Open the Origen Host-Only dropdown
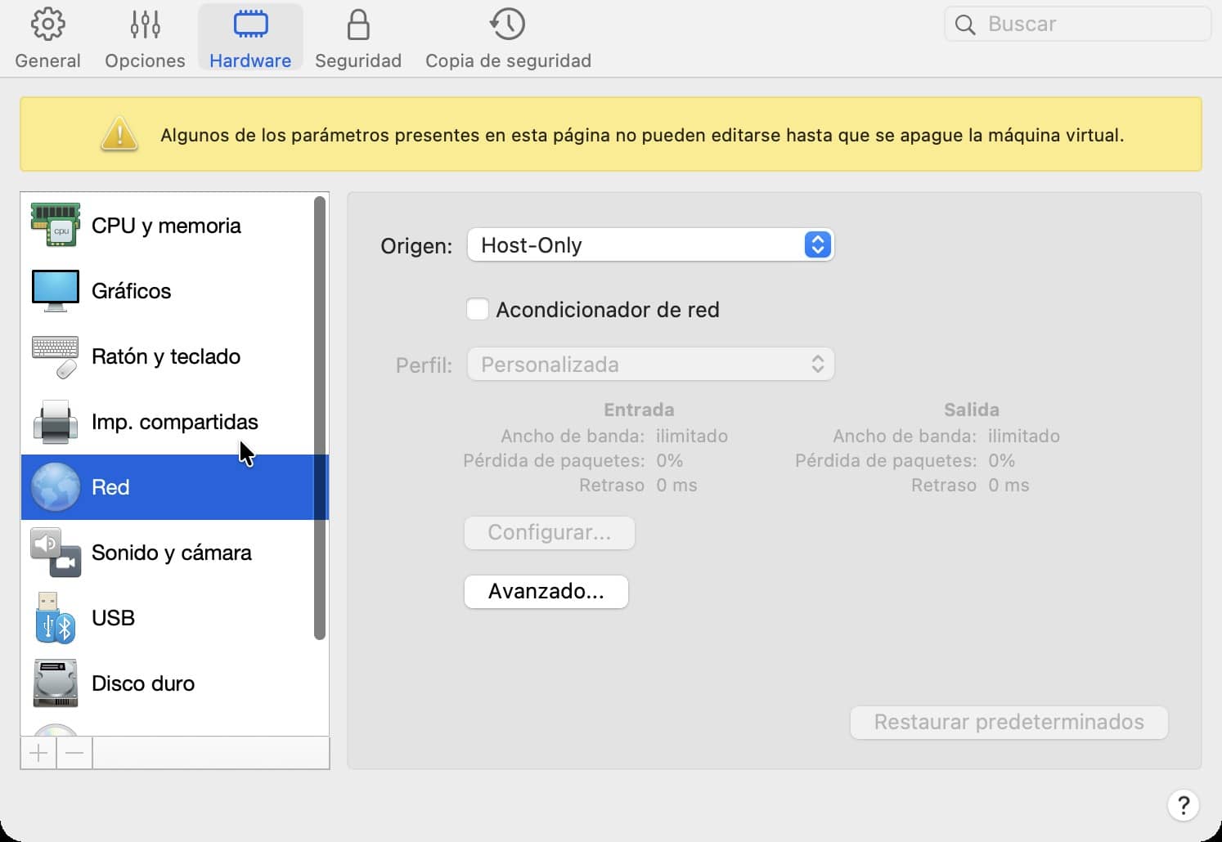 [x=650, y=244]
